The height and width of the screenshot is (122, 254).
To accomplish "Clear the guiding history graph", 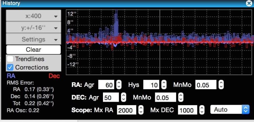I will [x=34, y=50].
